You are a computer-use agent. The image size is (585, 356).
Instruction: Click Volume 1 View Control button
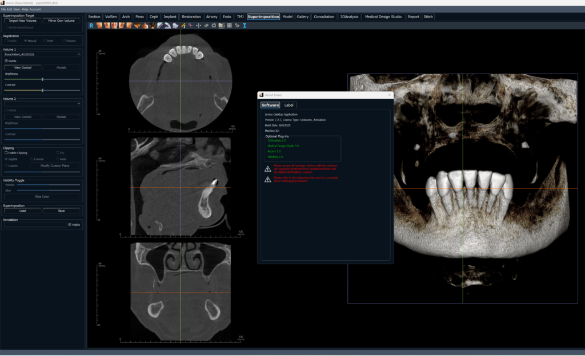(x=23, y=68)
